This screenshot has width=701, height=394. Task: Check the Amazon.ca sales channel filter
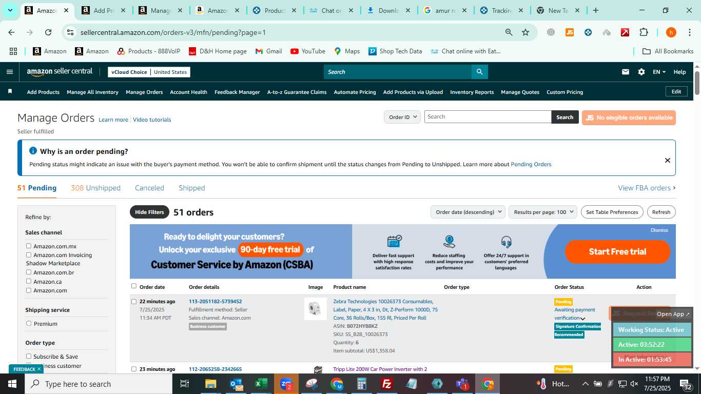(29, 281)
